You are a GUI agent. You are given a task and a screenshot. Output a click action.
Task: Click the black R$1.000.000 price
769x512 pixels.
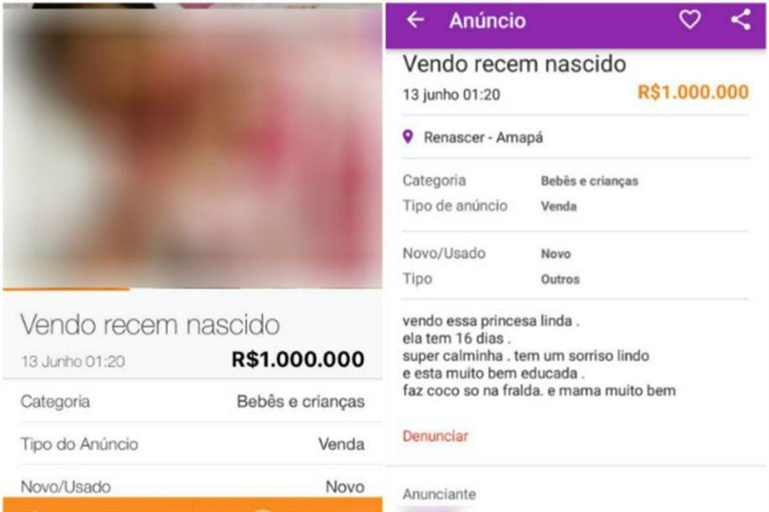click(x=297, y=360)
